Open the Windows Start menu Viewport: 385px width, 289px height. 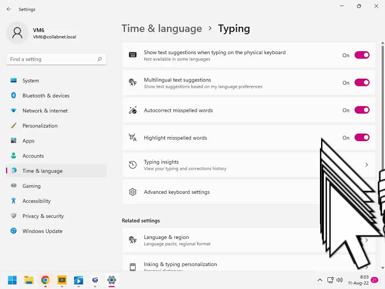tap(12, 280)
